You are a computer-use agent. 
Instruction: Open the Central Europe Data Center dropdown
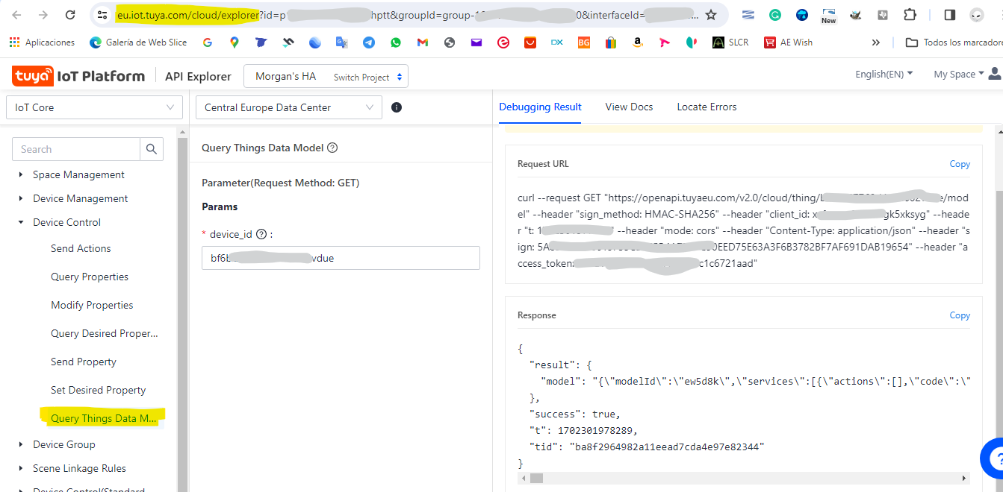click(289, 107)
